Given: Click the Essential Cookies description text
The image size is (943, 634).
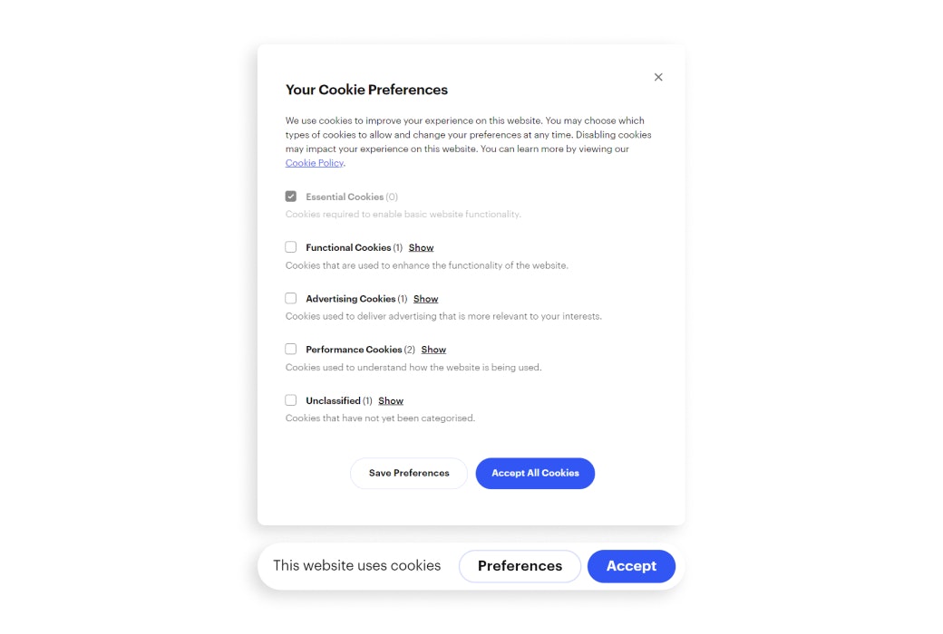Looking at the screenshot, I should pos(403,214).
